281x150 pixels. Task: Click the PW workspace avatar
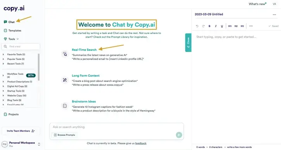pos(5,144)
